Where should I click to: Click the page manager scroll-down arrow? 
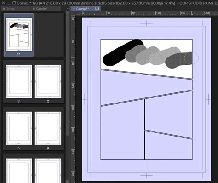(x=68, y=182)
